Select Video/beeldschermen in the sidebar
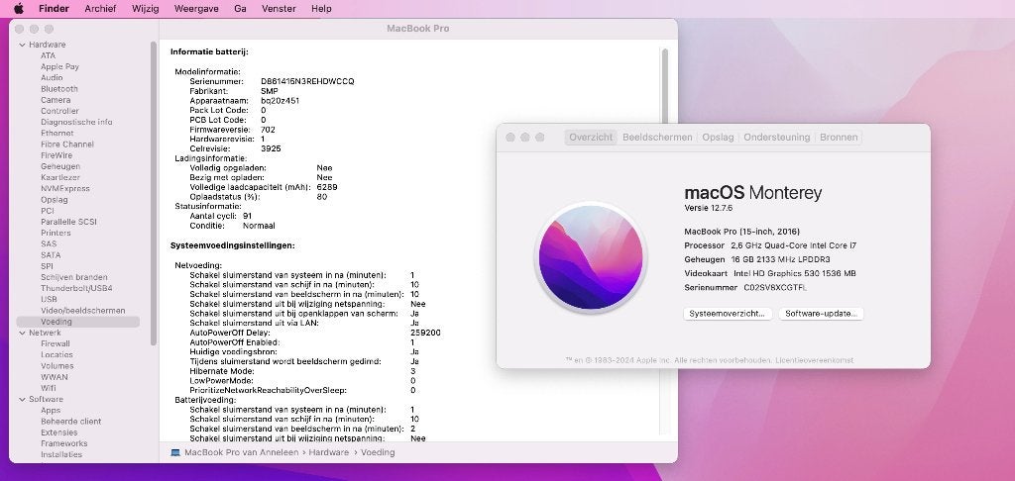Image resolution: width=1015 pixels, height=481 pixels. tap(83, 311)
